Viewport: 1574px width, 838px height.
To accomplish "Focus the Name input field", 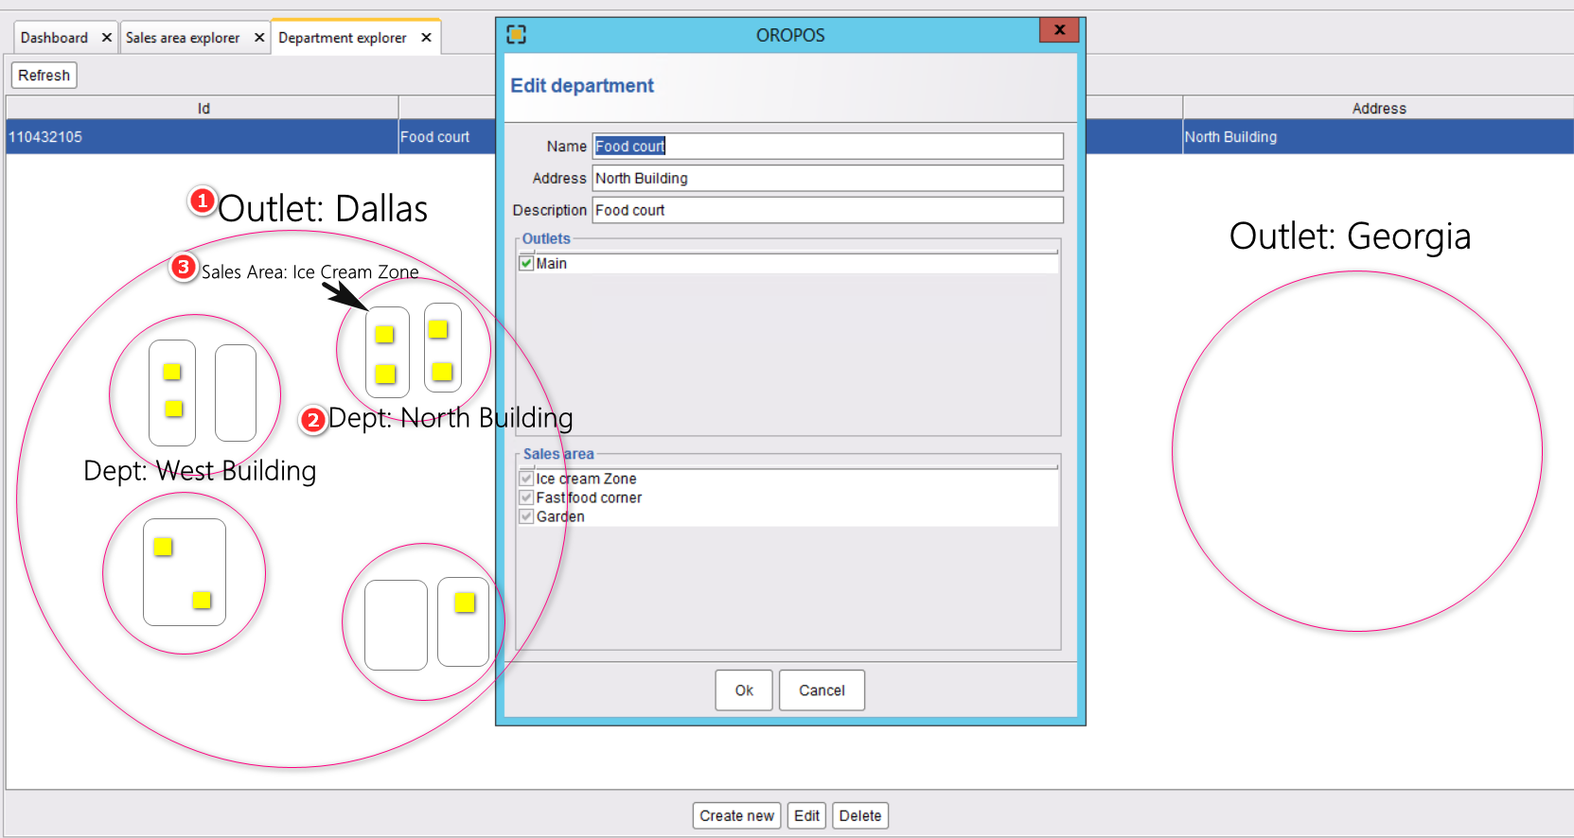I will (828, 146).
